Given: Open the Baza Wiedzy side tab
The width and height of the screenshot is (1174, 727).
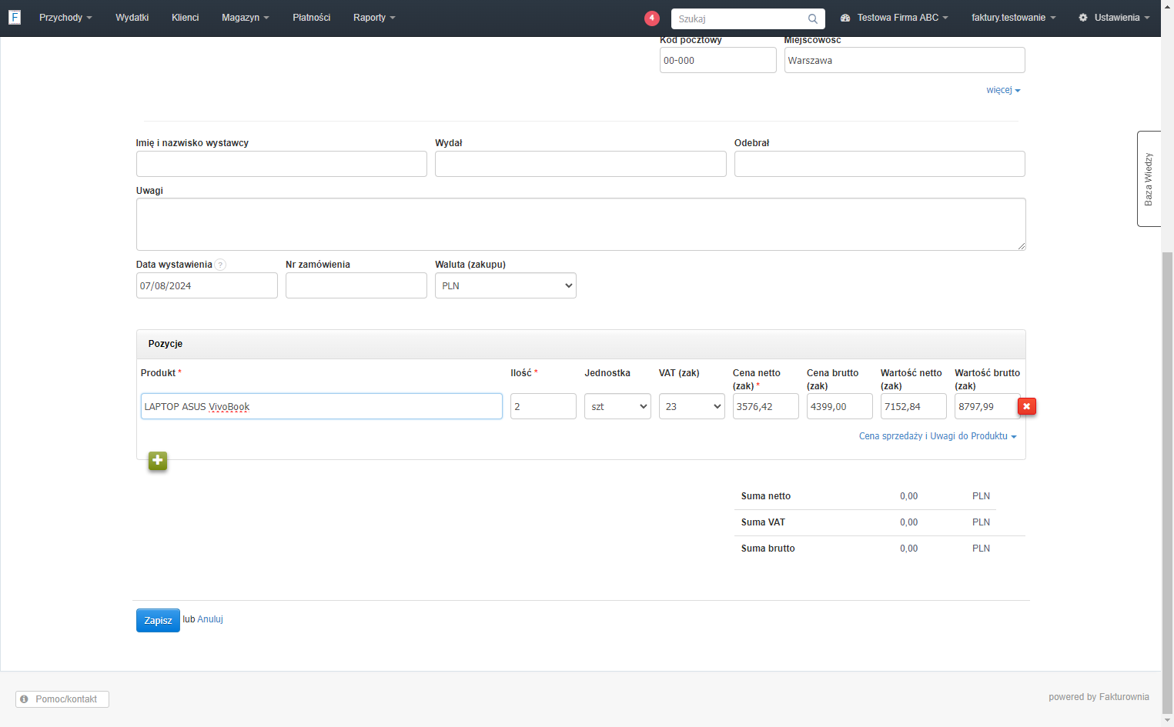Looking at the screenshot, I should tap(1149, 178).
